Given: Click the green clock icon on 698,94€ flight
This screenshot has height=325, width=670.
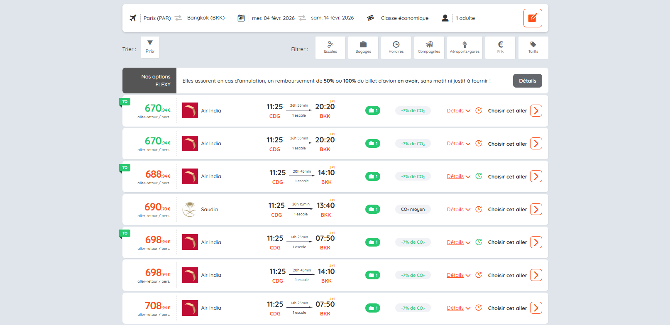Looking at the screenshot, I should click(x=479, y=242).
